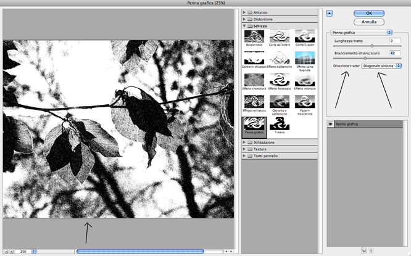Toggle visibility of the Penna grafica effect layer
The height and width of the screenshot is (256, 411).
click(x=330, y=124)
